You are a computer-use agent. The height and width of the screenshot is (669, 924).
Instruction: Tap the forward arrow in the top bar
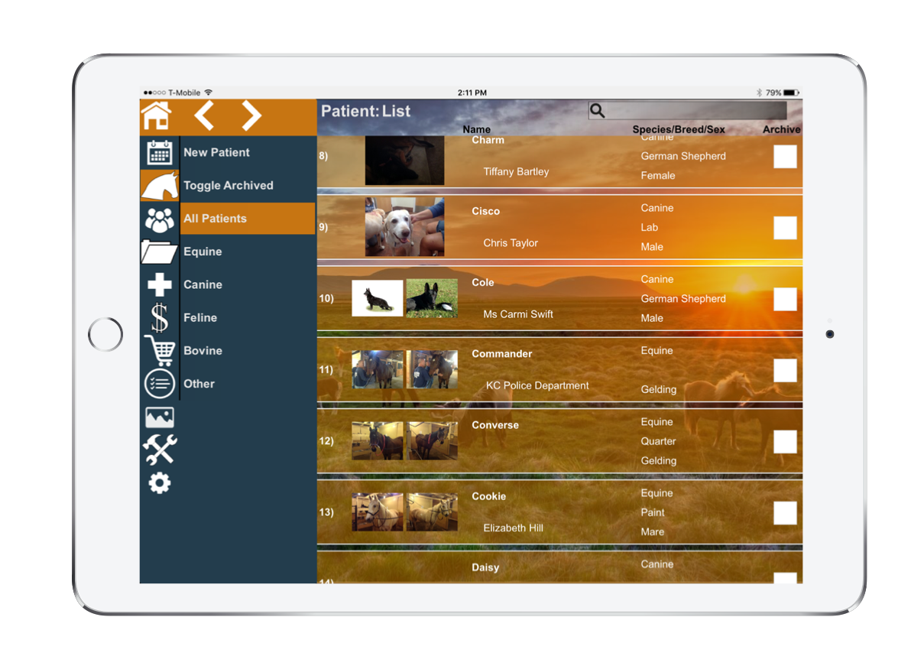tap(251, 116)
